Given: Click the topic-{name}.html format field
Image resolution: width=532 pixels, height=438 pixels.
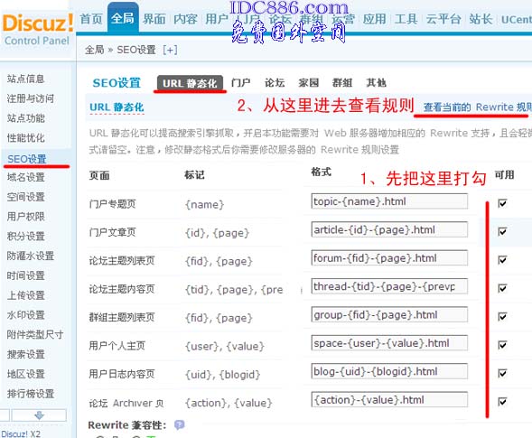Looking at the screenshot, I should coord(389,201).
